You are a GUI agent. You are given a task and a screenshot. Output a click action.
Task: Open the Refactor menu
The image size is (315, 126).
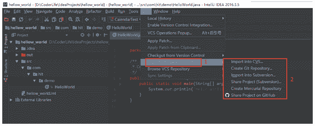[x=94, y=11]
